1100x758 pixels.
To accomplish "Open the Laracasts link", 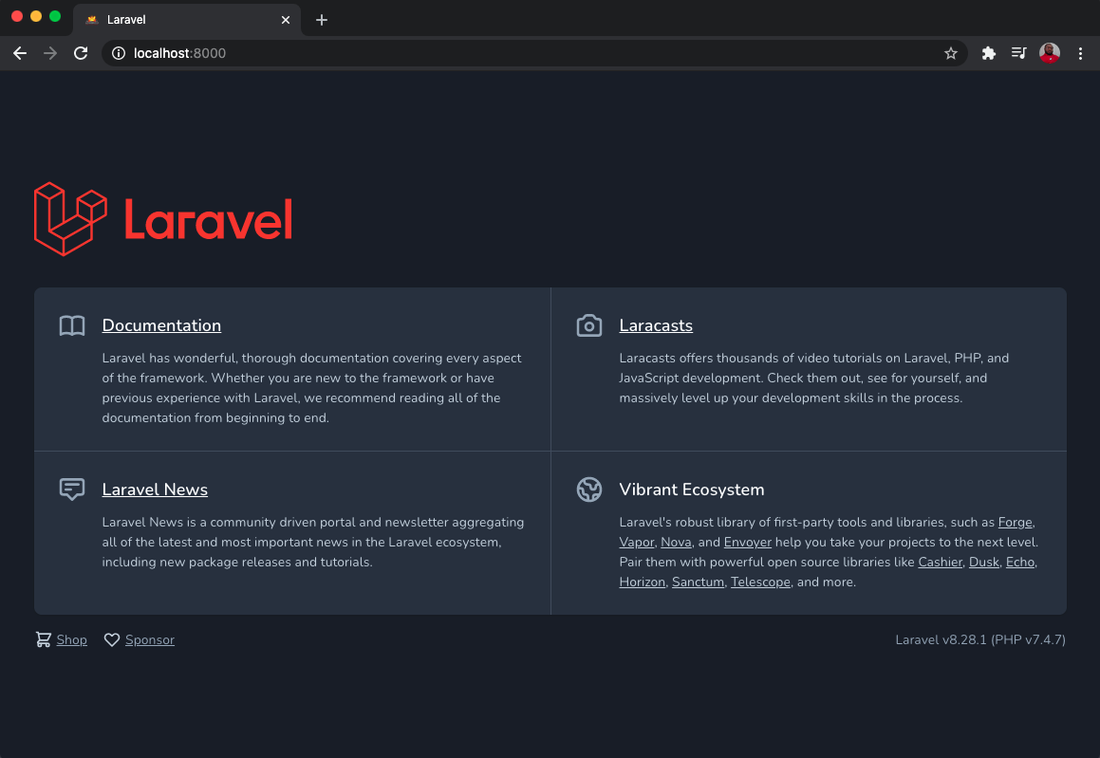I will coord(656,325).
